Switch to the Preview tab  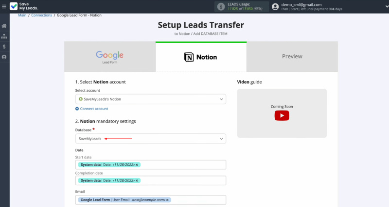(292, 56)
